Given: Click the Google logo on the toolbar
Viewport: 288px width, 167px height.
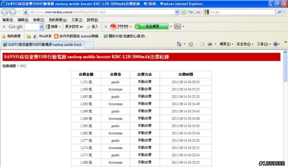Looking at the screenshot, I should point(16,27).
